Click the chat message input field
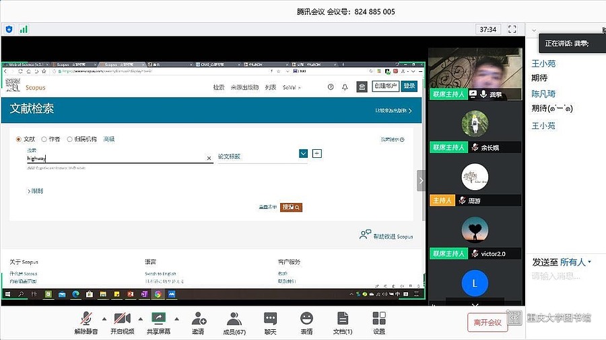 click(566, 275)
